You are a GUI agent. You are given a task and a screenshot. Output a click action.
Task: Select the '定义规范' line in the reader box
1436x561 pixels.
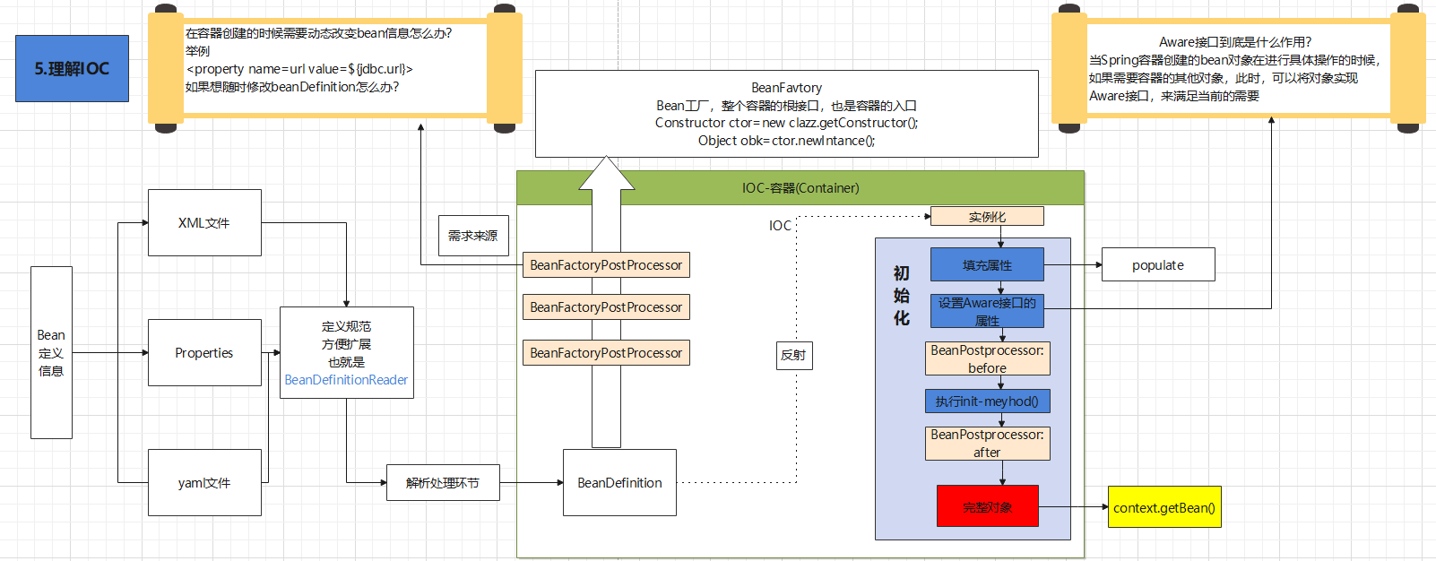(346, 326)
